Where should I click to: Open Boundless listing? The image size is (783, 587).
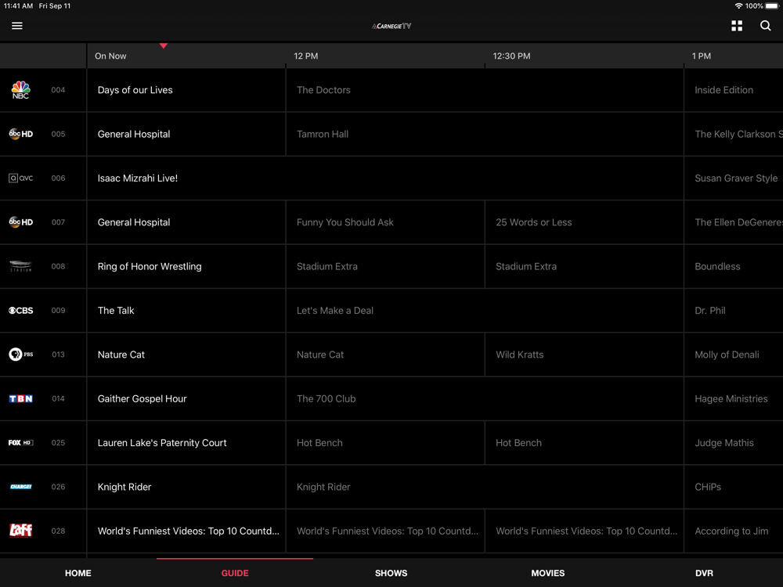coord(734,266)
